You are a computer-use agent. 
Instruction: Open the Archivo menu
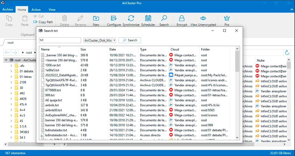point(8,9)
